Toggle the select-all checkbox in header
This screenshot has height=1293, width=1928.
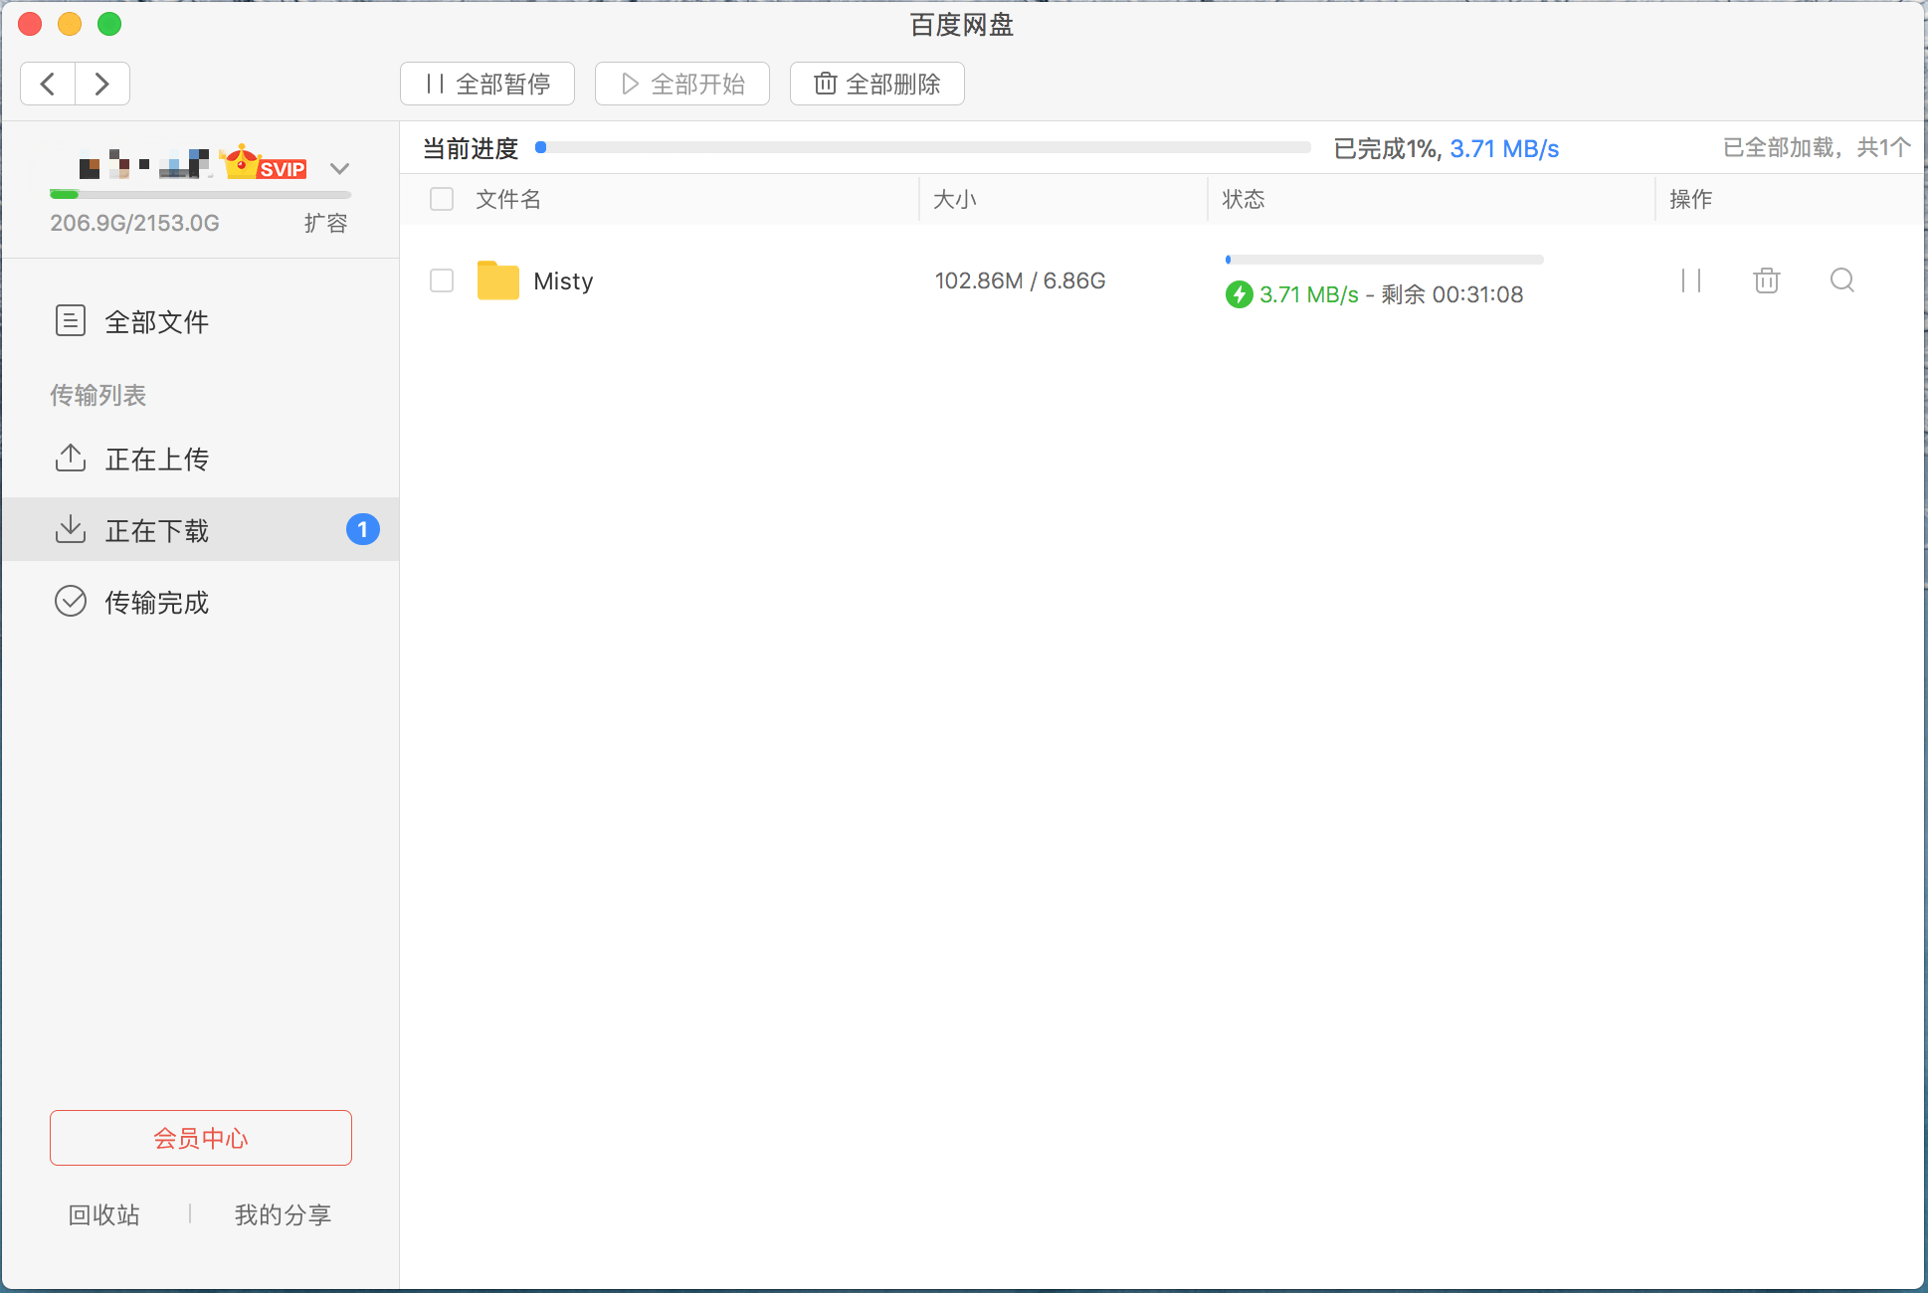[x=442, y=199]
